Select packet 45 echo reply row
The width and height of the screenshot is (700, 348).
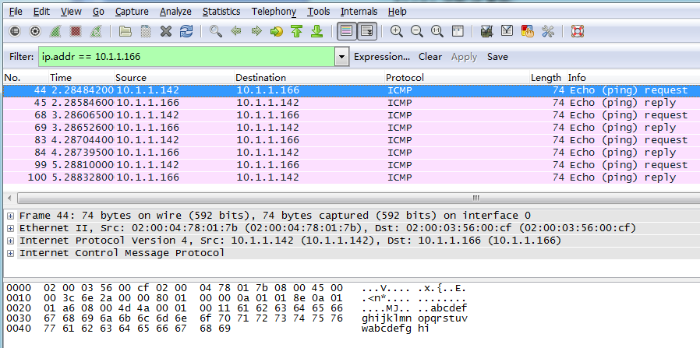pyautogui.click(x=352, y=103)
